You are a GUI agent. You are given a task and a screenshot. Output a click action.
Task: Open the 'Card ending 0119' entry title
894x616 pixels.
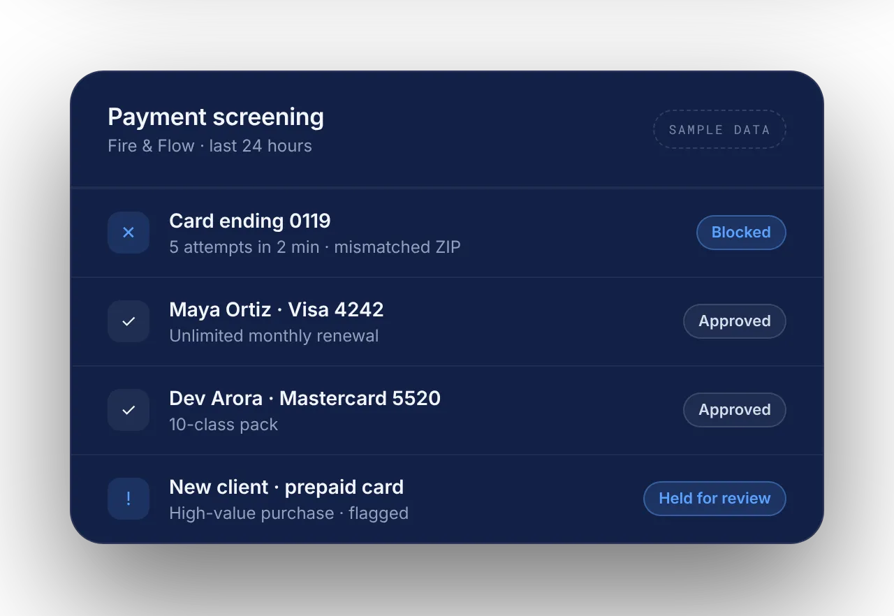(x=250, y=221)
